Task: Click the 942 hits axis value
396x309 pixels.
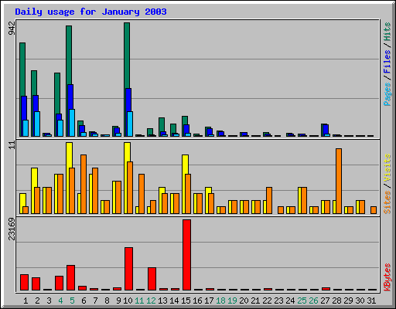Action: tap(12, 29)
